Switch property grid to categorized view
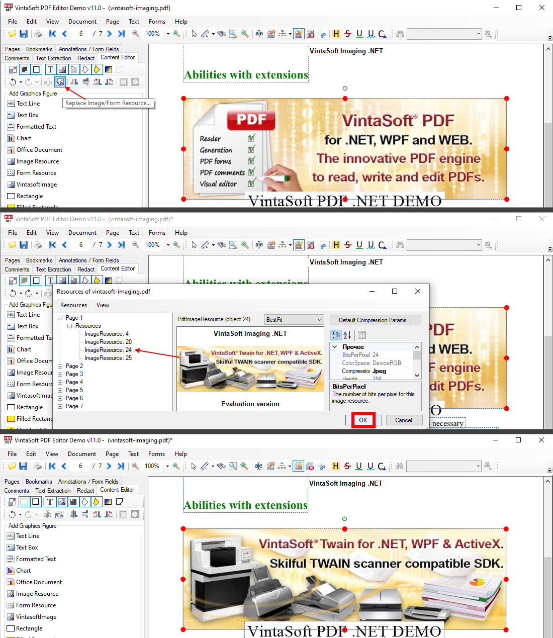The height and width of the screenshot is (638, 553). coord(336,335)
